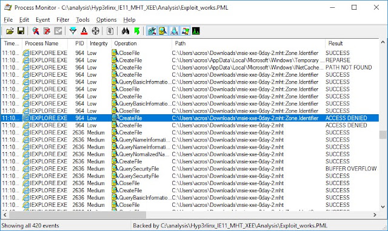Open the Highlight tool icon
The height and width of the screenshot is (231, 388).
84,31
